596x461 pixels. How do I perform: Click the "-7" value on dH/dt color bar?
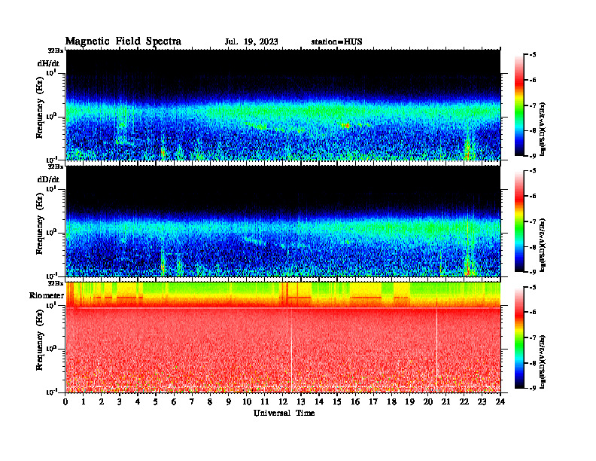[x=533, y=105]
